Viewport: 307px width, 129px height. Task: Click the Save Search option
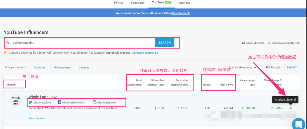pyautogui.click(x=253, y=43)
